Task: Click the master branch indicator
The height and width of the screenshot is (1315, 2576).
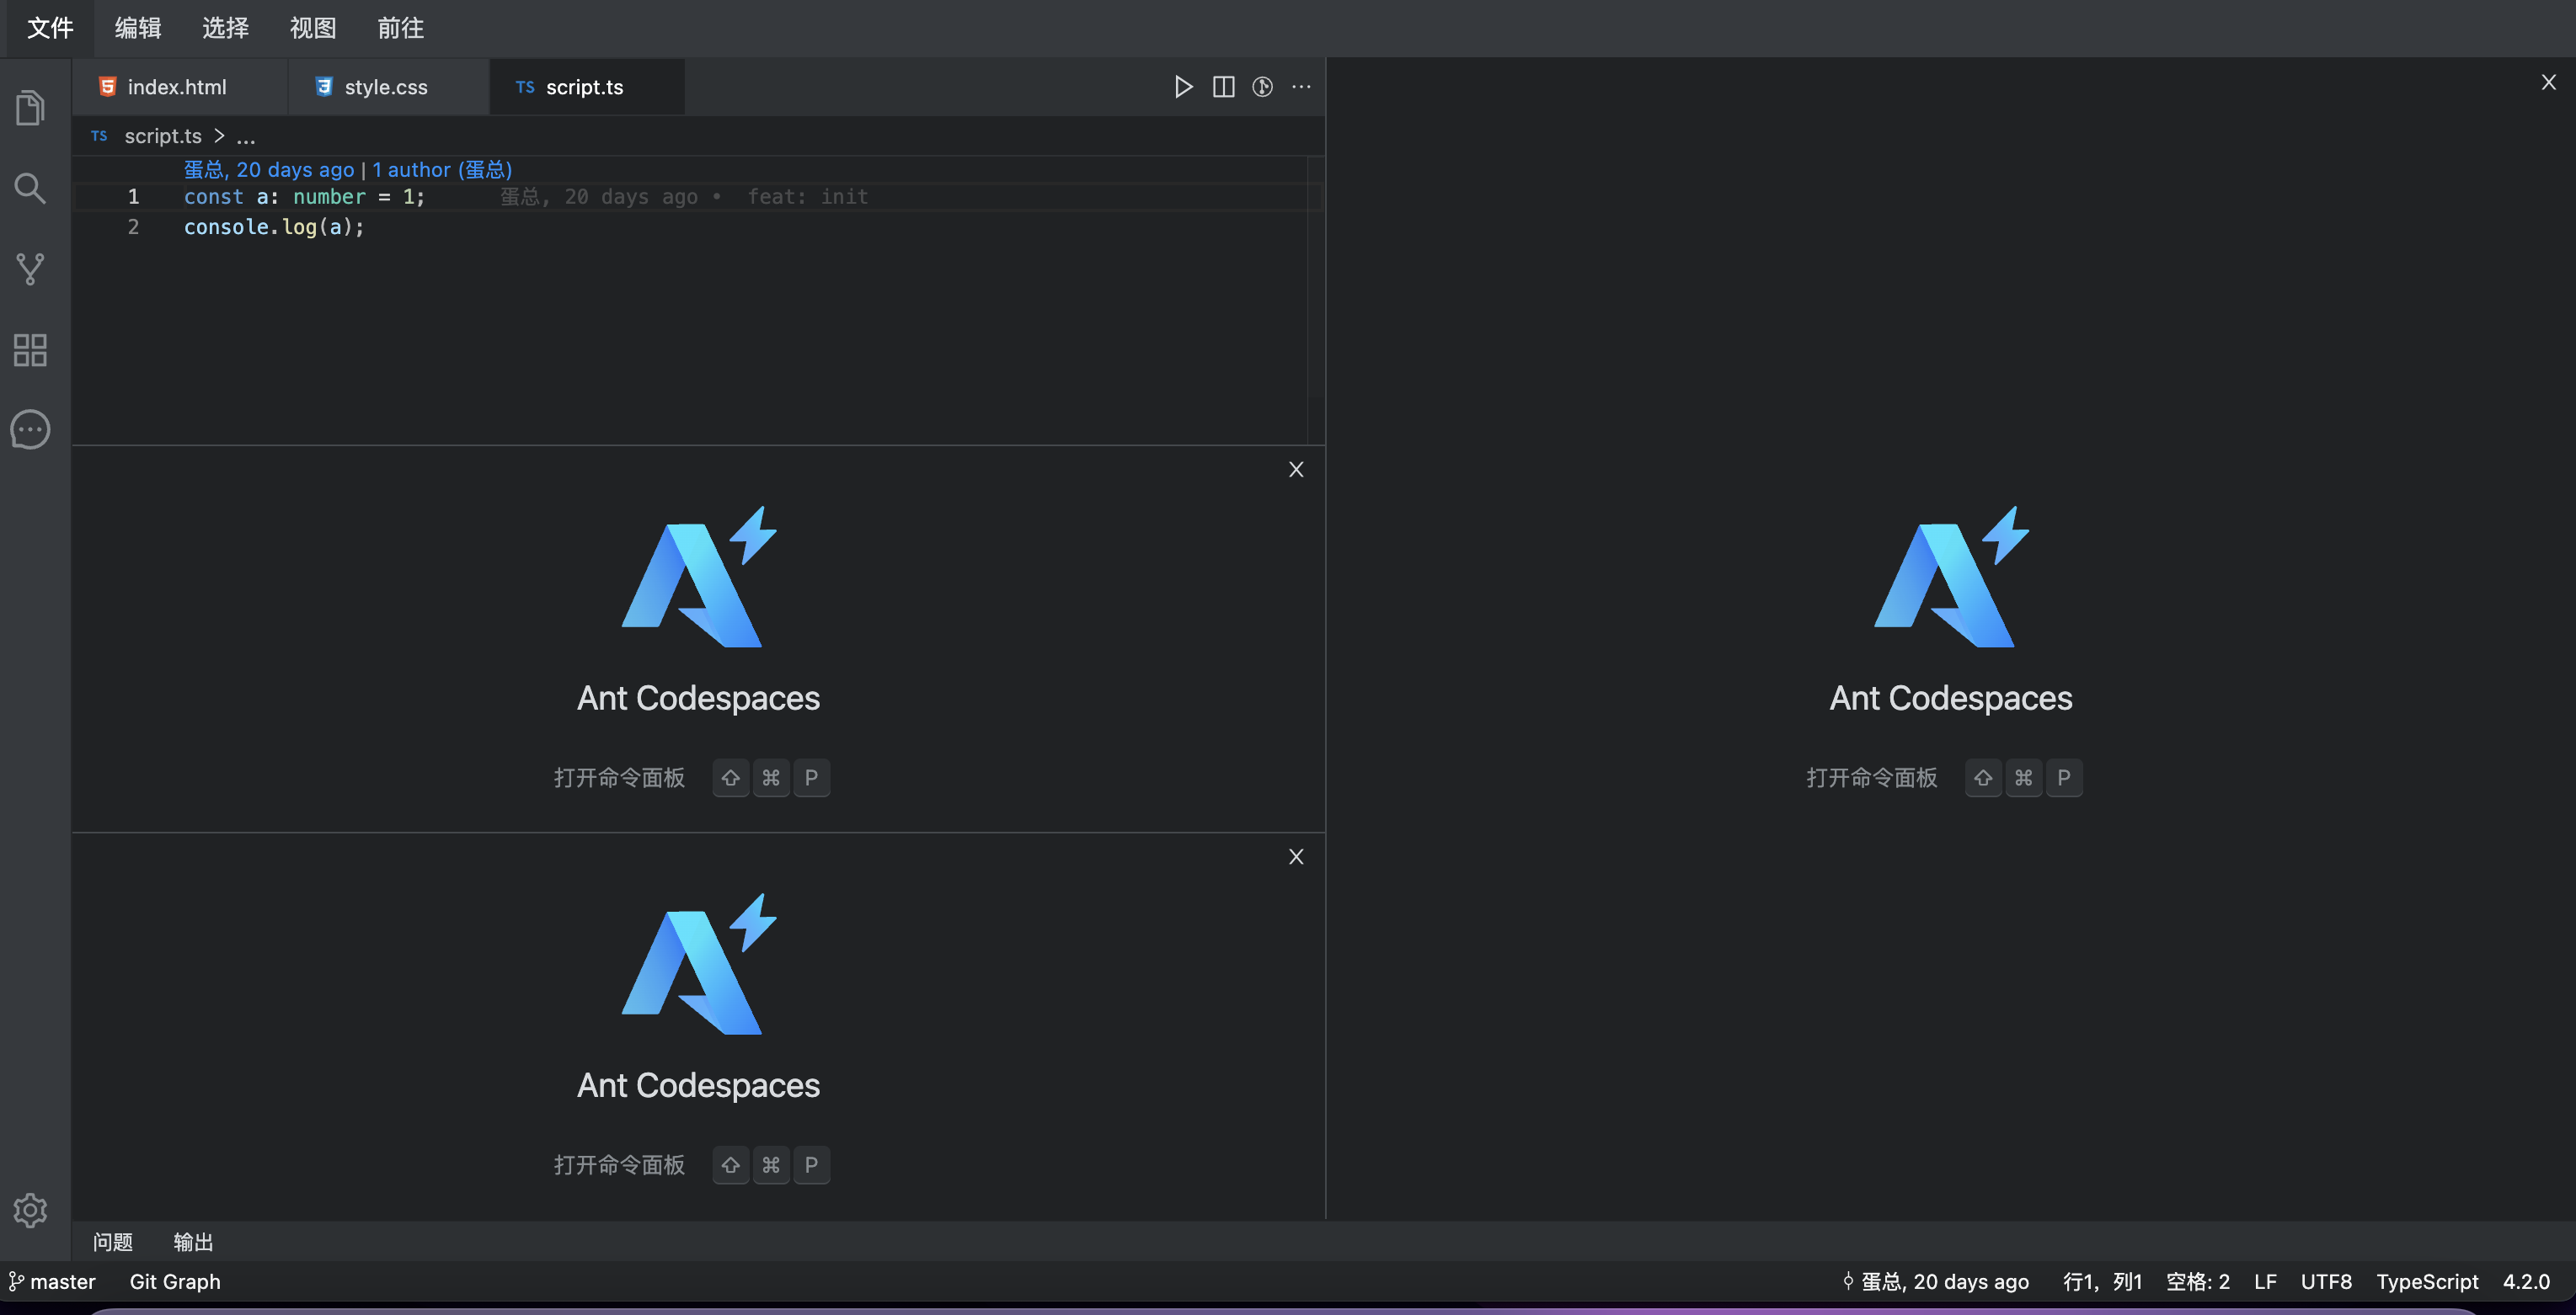Action: point(53,1281)
